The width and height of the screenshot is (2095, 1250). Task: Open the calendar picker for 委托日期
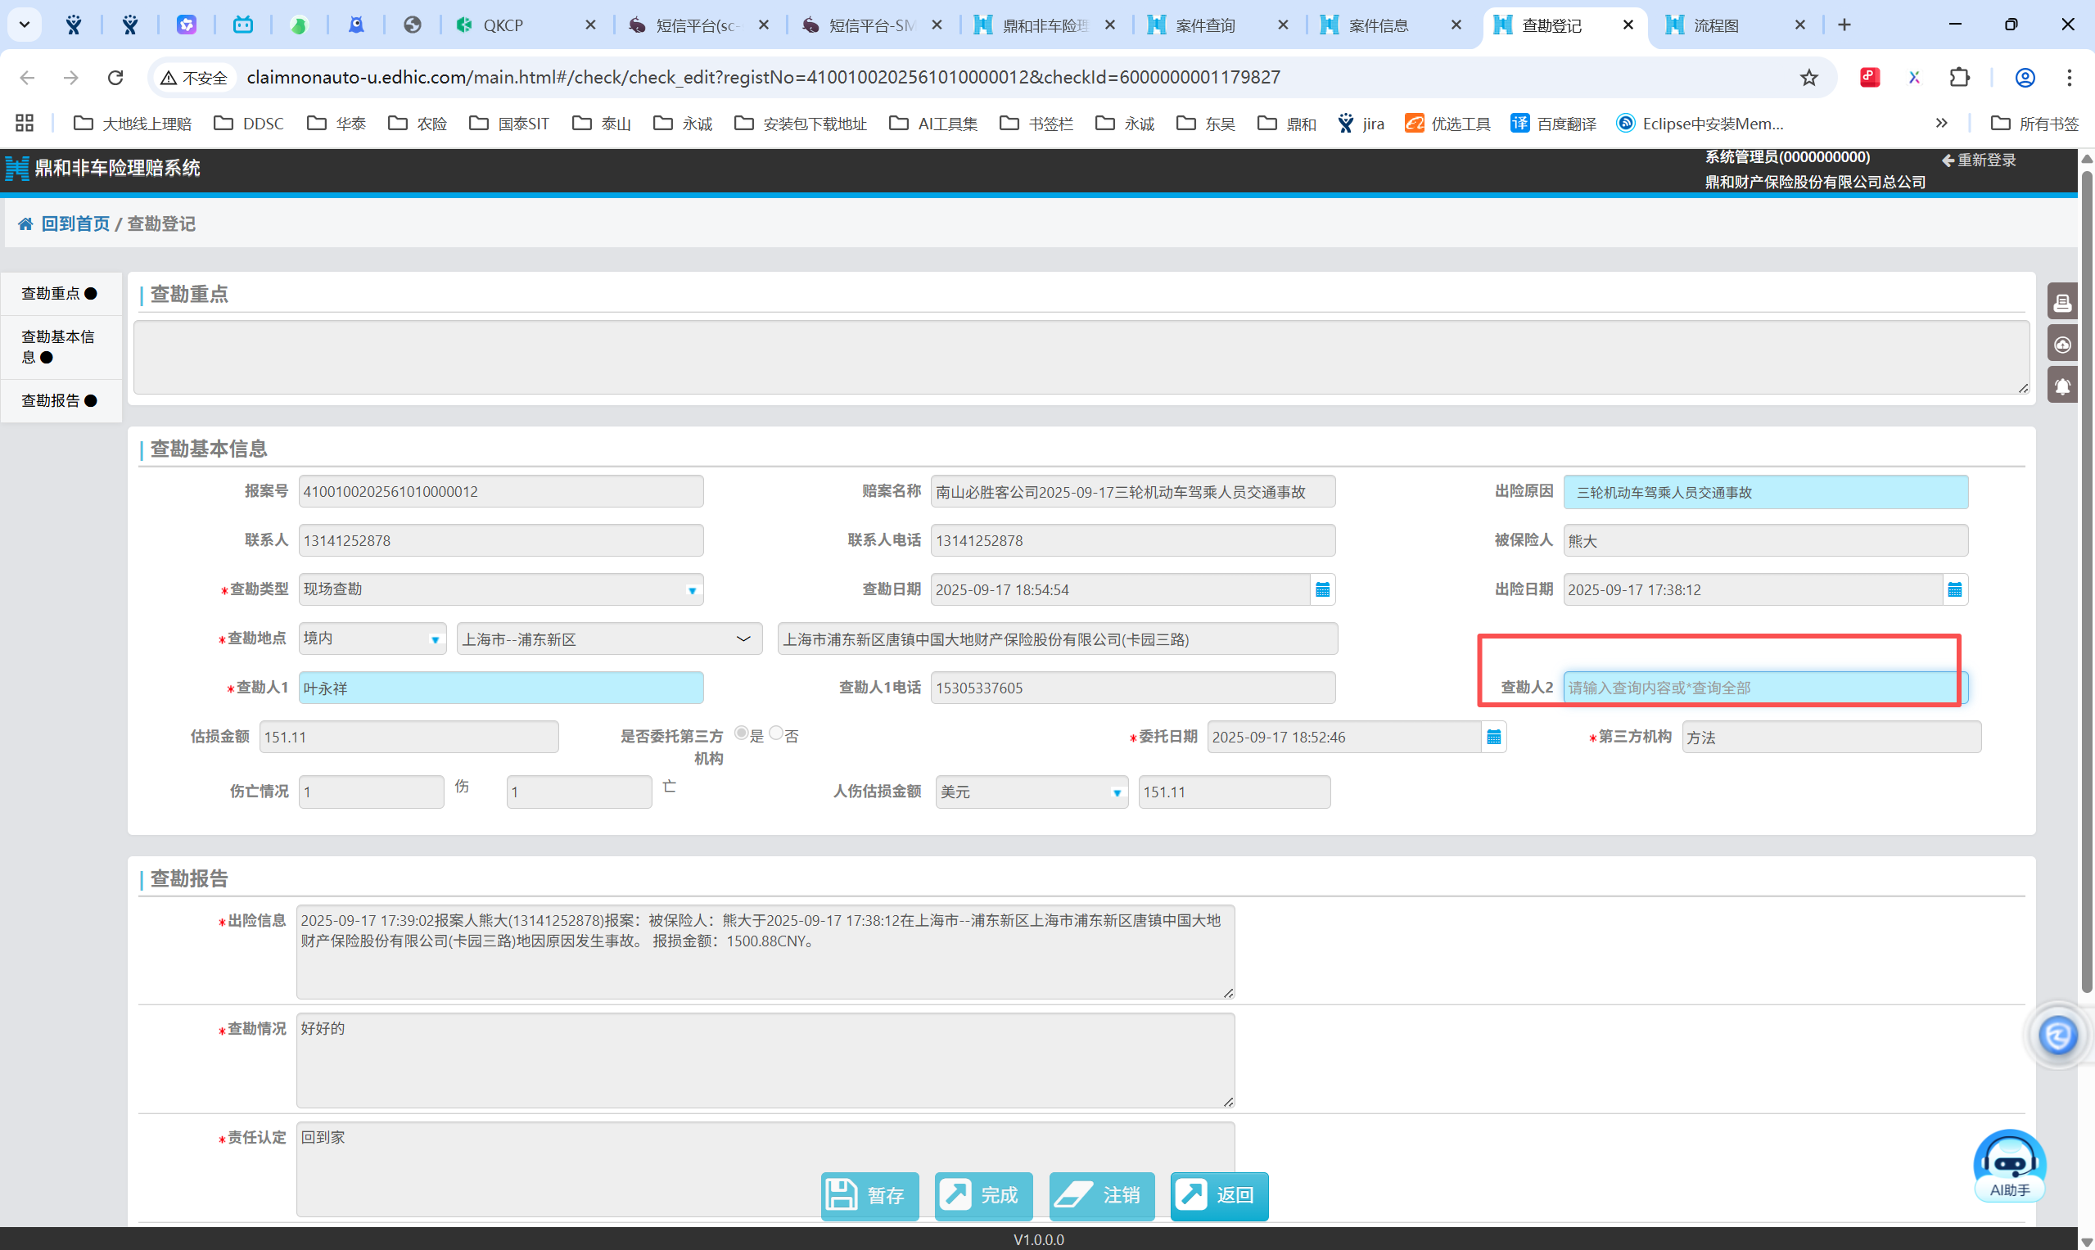point(1492,737)
